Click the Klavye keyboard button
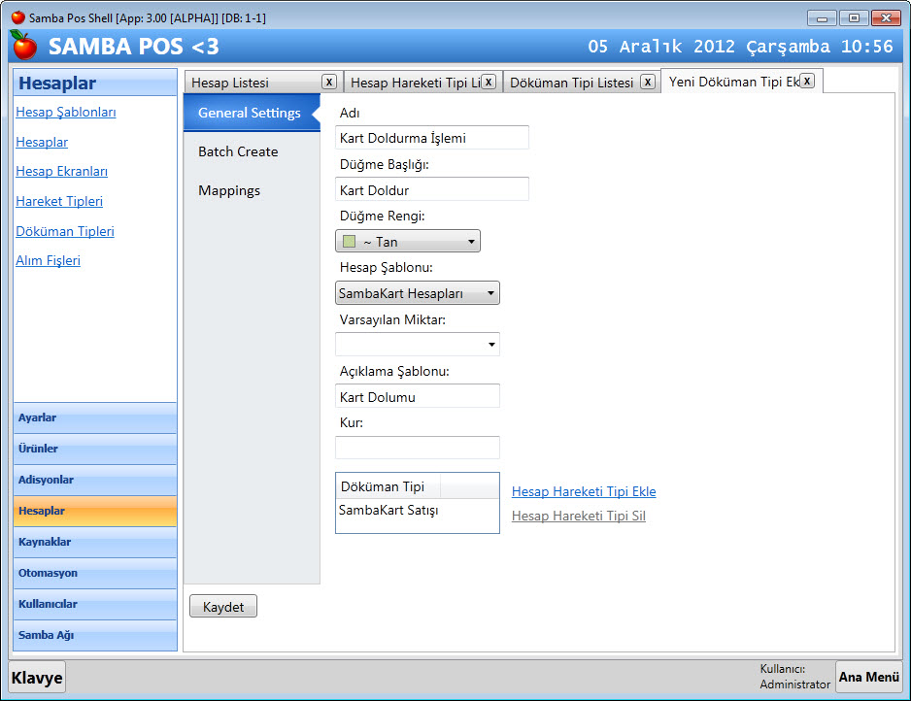Viewport: 911px width, 701px height. [38, 678]
